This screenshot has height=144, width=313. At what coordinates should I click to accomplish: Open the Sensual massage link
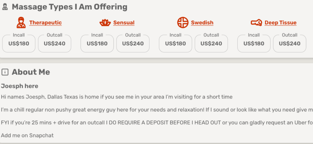[x=124, y=22]
